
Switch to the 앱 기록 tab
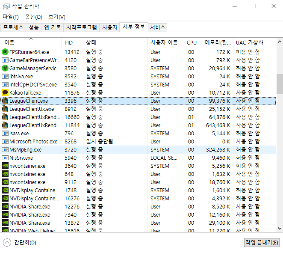coord(53,27)
